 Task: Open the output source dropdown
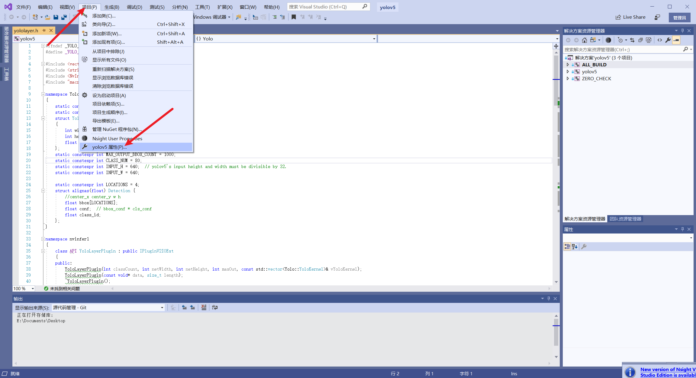tap(162, 308)
